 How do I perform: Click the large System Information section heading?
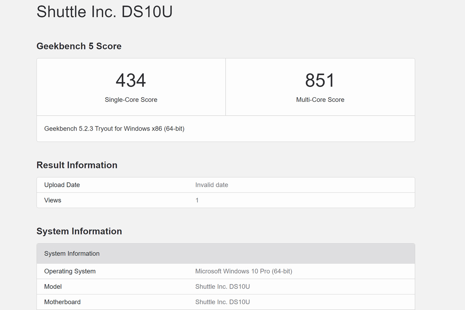click(79, 231)
